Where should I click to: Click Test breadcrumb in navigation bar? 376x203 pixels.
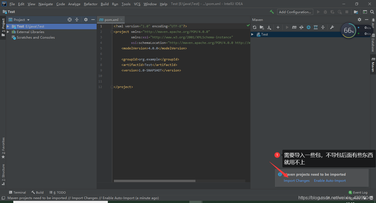pyautogui.click(x=9, y=12)
